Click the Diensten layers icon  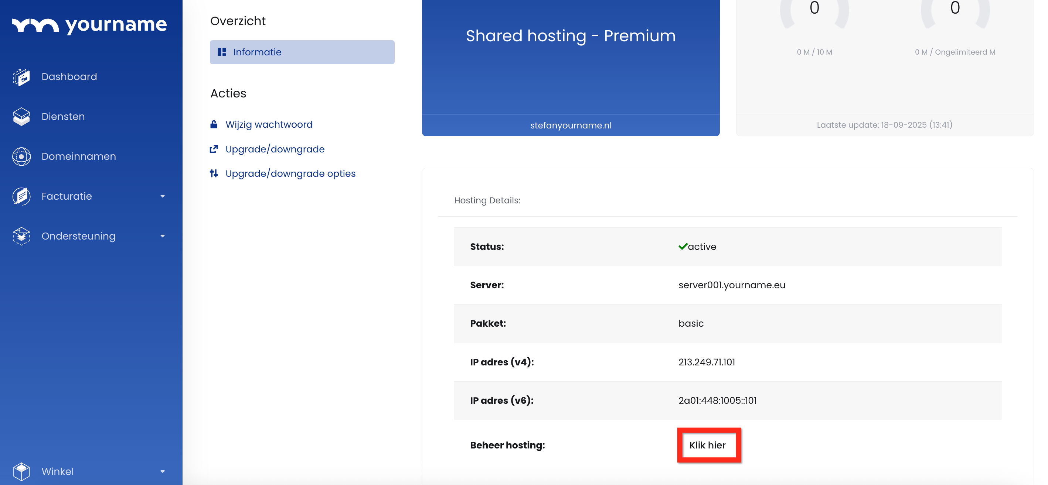pyautogui.click(x=21, y=117)
